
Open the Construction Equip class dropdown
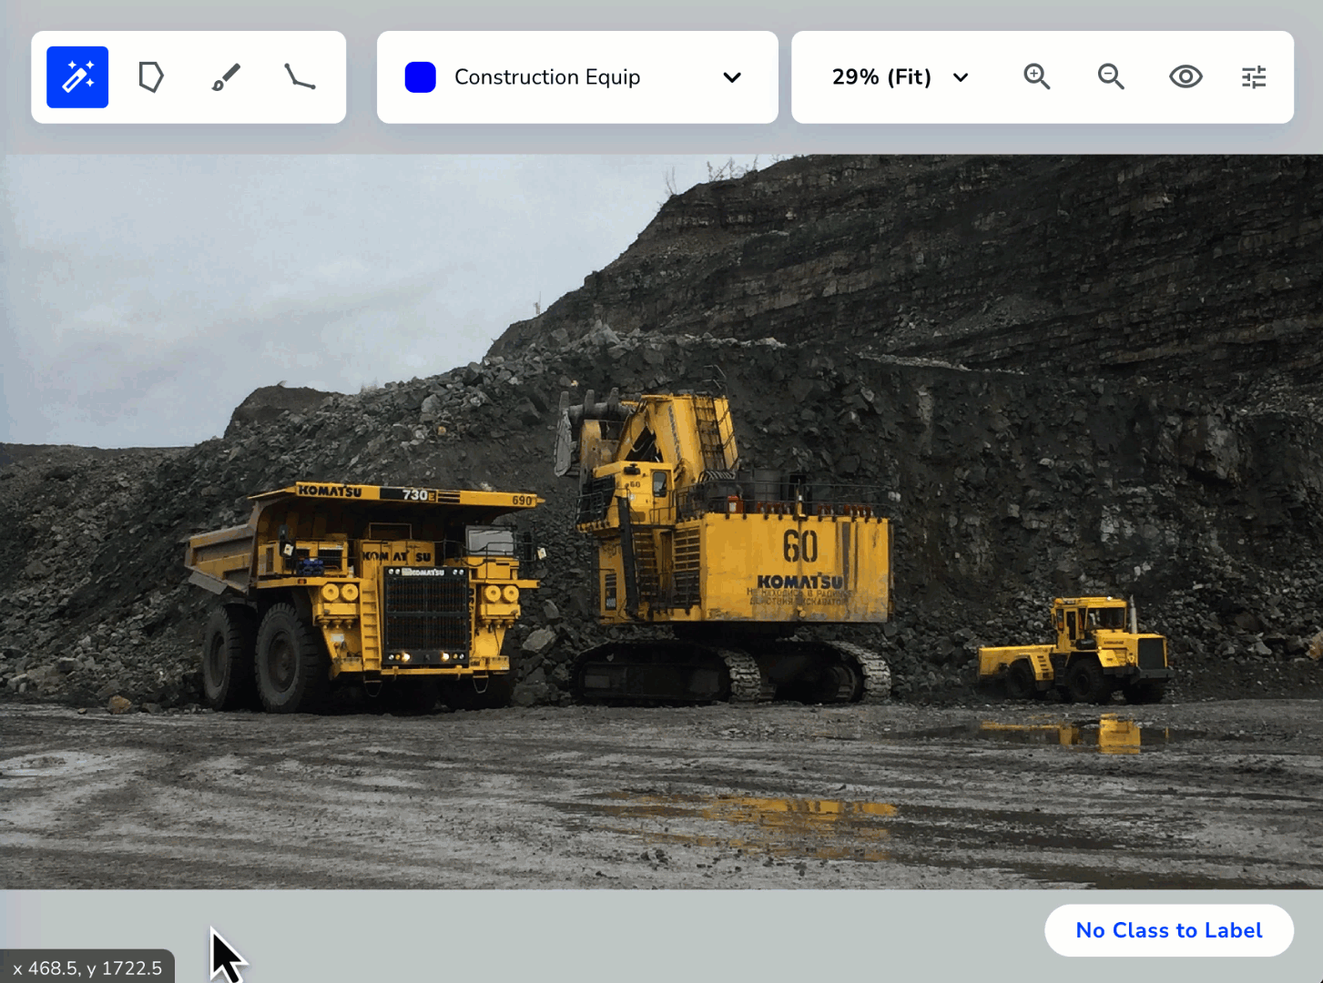click(x=577, y=77)
